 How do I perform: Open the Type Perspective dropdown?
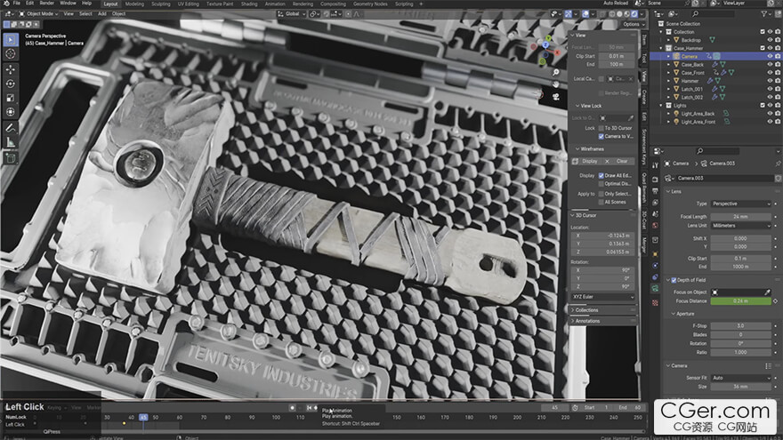(741, 204)
